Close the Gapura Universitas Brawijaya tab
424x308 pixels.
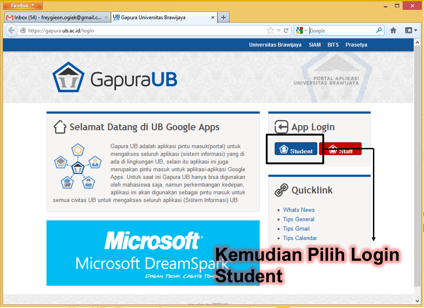(212, 18)
